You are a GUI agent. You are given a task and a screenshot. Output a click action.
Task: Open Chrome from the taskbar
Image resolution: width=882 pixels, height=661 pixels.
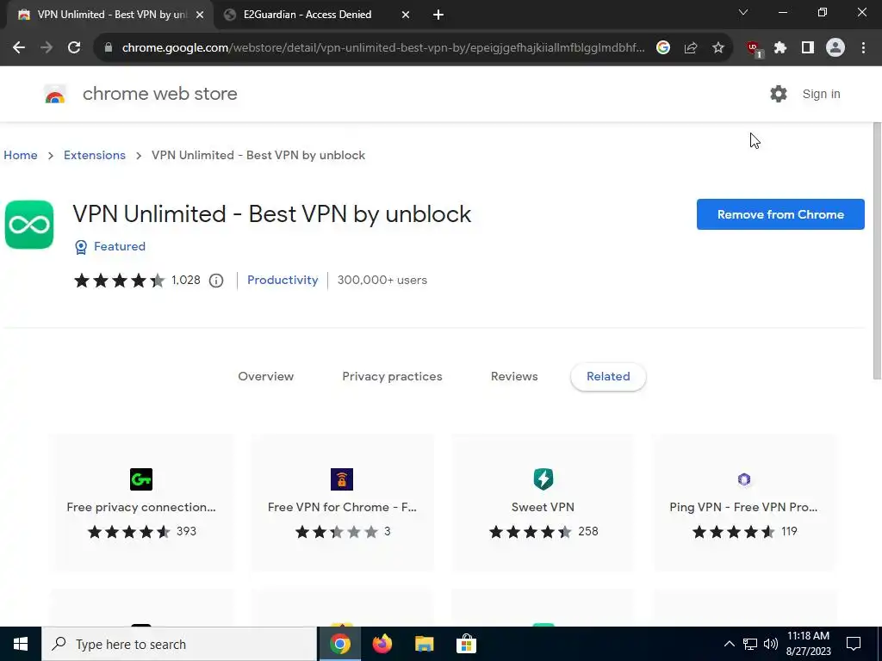tap(339, 644)
